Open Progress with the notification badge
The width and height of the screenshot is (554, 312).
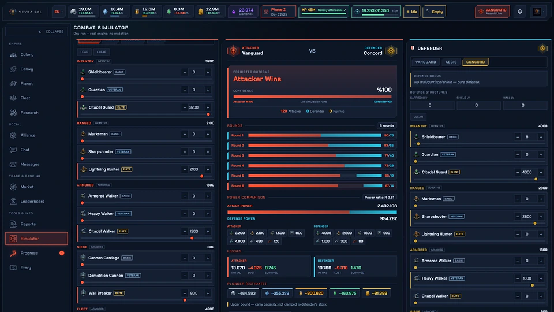36,253
